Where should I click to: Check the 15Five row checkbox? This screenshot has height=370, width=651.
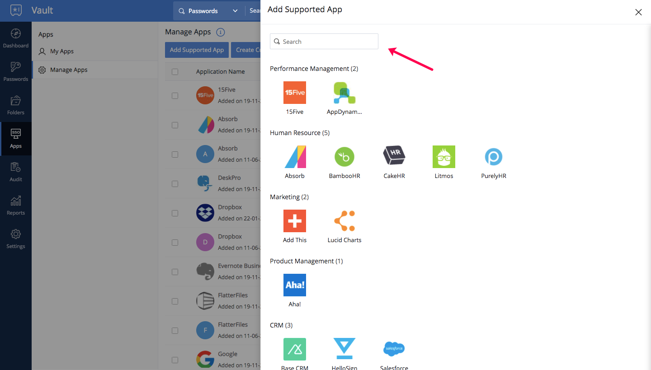click(x=175, y=96)
